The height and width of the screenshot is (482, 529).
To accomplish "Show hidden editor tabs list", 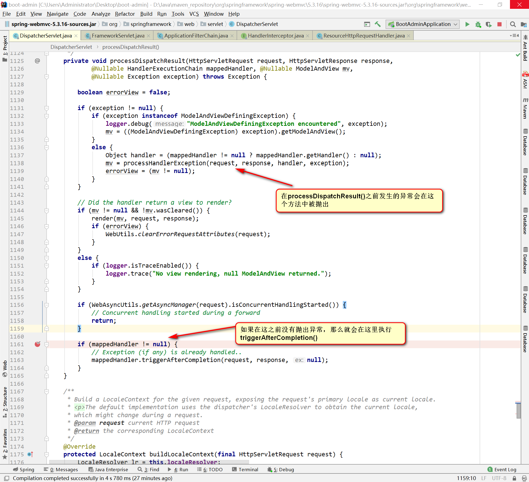I will (x=514, y=36).
